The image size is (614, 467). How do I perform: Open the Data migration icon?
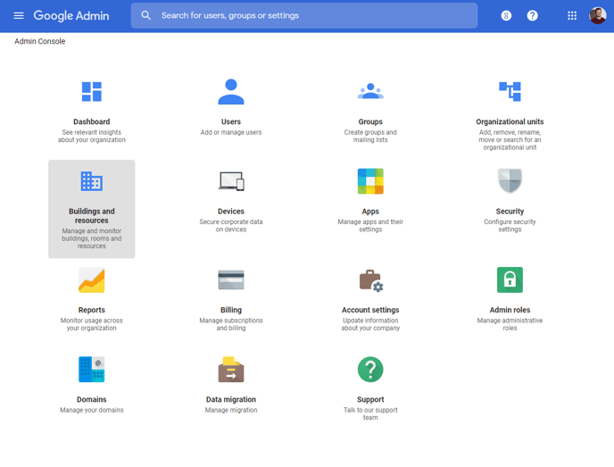tap(231, 370)
